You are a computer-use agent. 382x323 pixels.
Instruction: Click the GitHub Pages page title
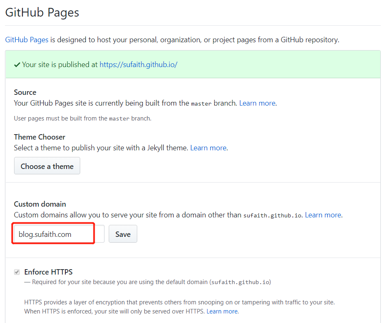[x=42, y=12]
